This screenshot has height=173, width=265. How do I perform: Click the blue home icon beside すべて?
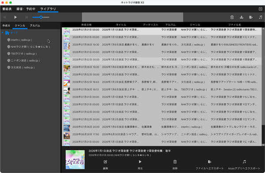pyautogui.click(x=7, y=33)
